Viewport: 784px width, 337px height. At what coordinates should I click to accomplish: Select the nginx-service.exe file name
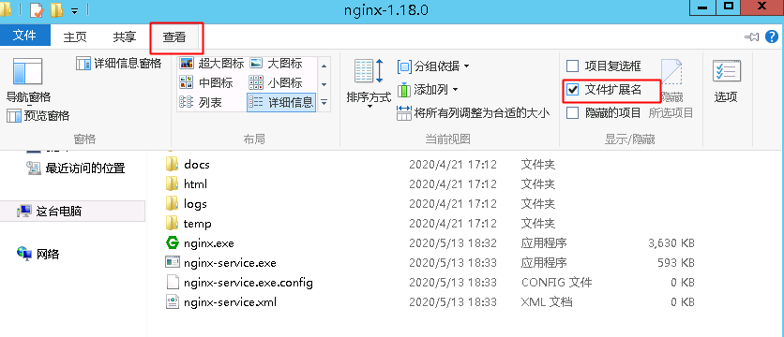coord(230,263)
